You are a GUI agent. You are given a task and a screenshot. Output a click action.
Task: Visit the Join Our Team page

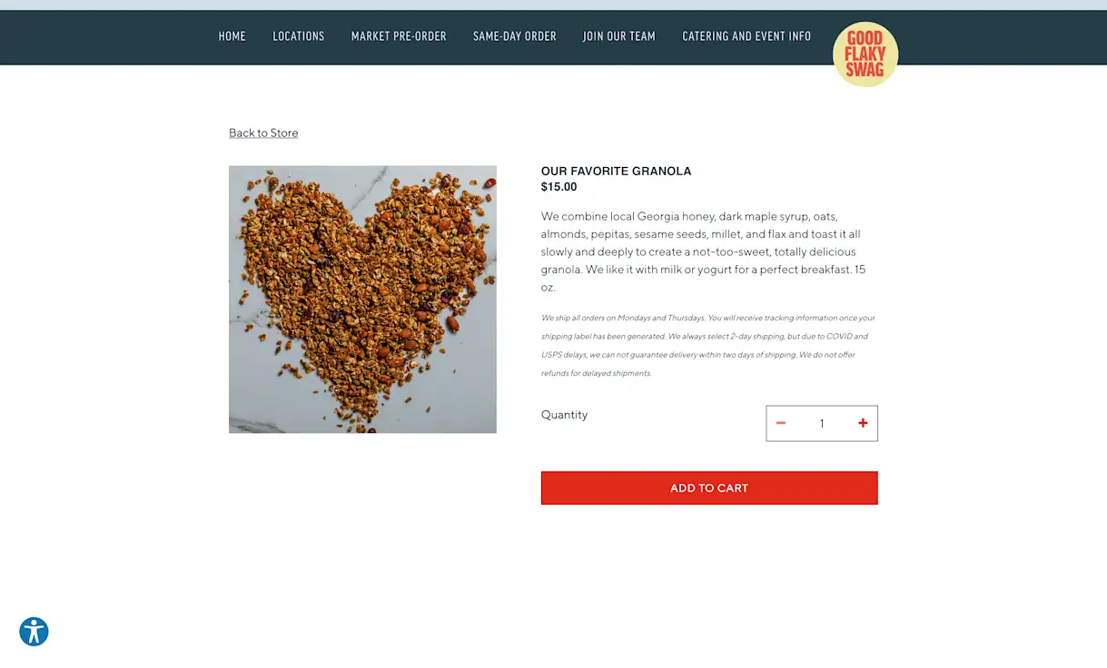(x=619, y=36)
